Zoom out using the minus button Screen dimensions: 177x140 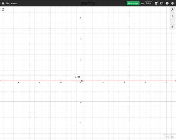[172, 21]
